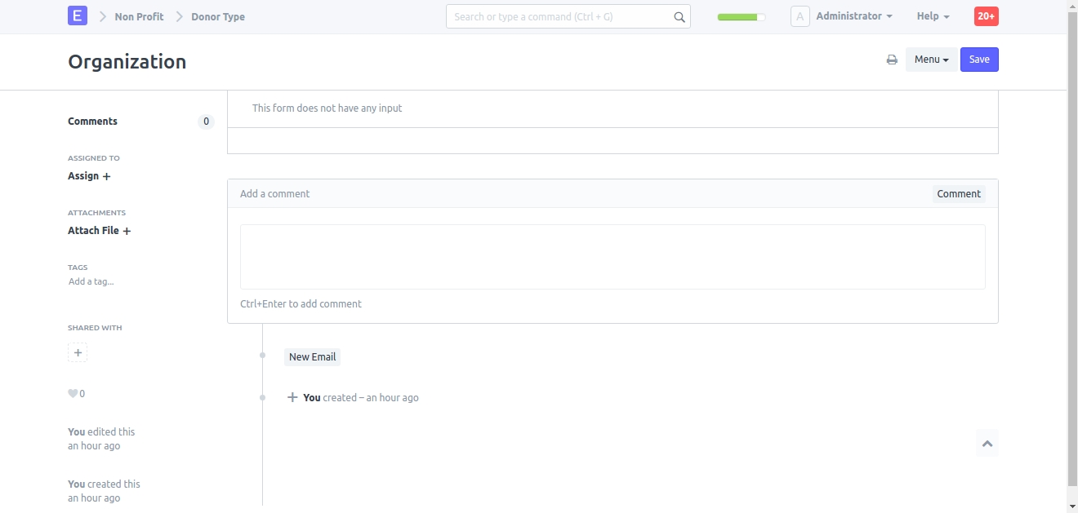Click the green progress bar indicator
1078x513 pixels.
click(x=741, y=16)
